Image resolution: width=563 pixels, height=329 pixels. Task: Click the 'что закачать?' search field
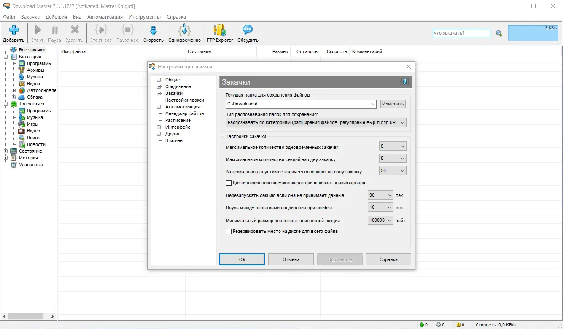pyautogui.click(x=461, y=33)
